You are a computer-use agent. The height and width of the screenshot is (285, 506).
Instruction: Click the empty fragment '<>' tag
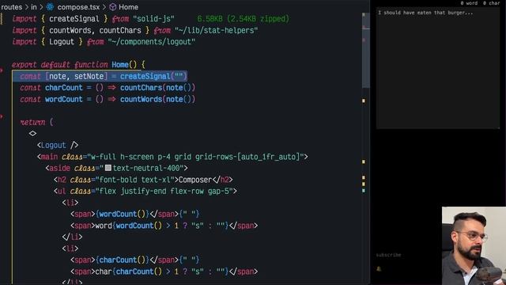(x=32, y=134)
